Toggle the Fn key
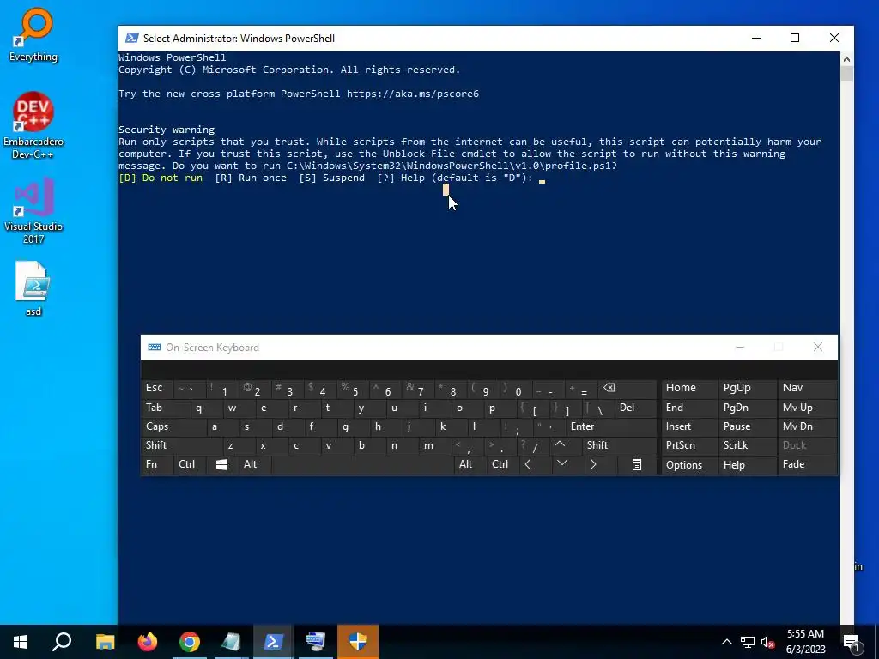Screen dimensions: 879x659 point(157,464)
